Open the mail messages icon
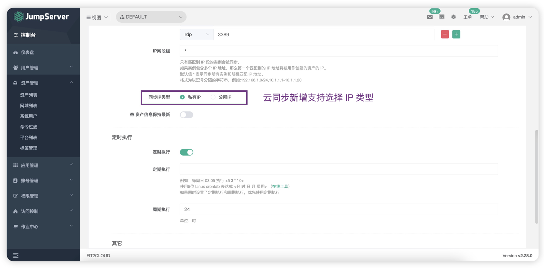Viewport: 544px width, 269px height. (430, 17)
